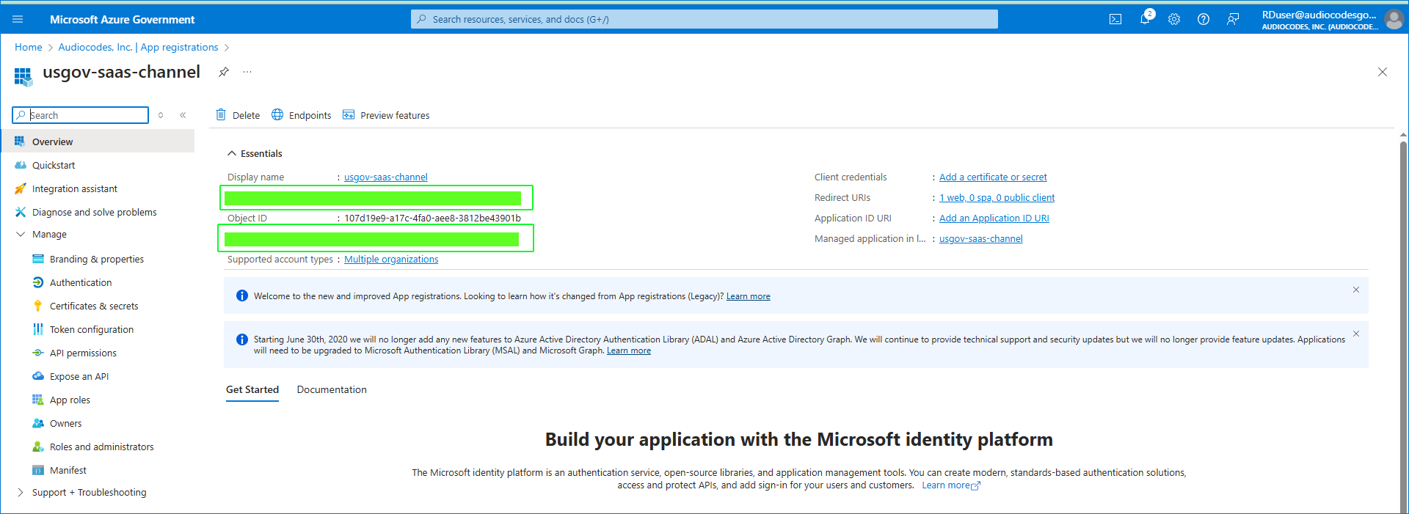Click the display name usgov-saas-channel link
1409x514 pixels.
tap(386, 177)
